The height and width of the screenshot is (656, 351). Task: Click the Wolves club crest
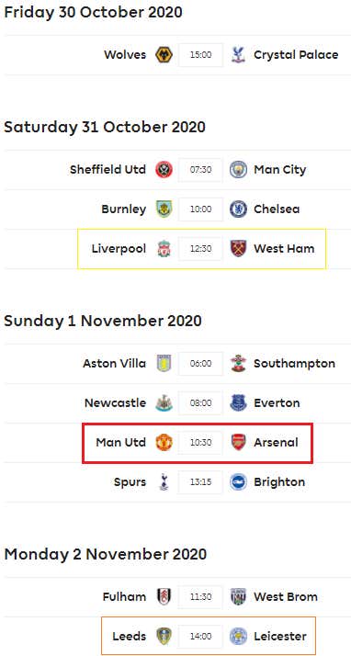point(164,55)
